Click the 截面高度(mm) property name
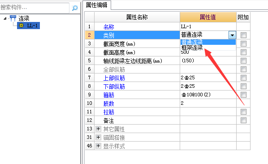Image resolution: width=268 pixels, height=164 pixels. coord(119,52)
